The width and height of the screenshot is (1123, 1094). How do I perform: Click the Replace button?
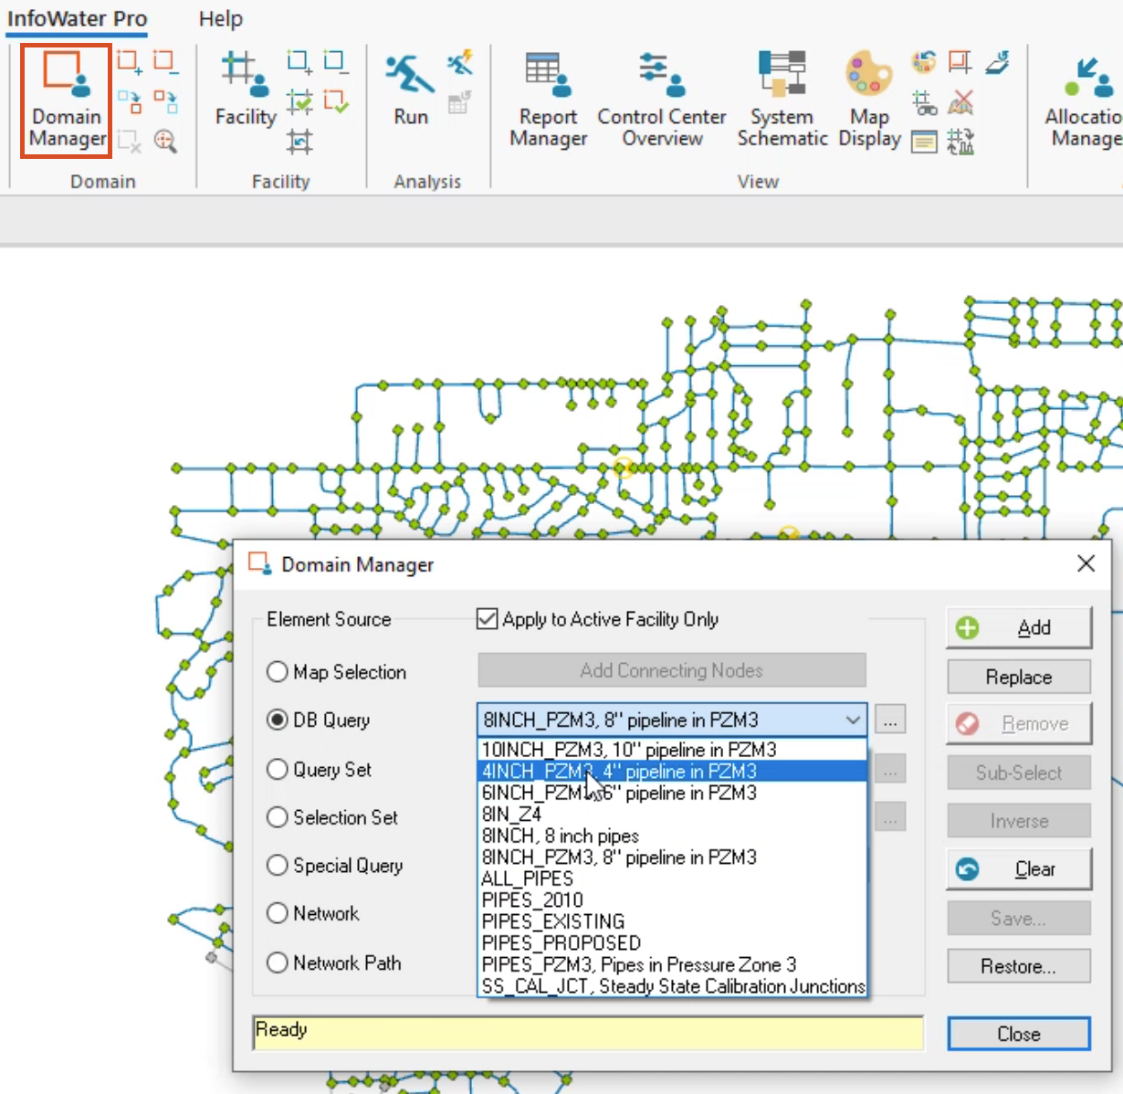1019,677
